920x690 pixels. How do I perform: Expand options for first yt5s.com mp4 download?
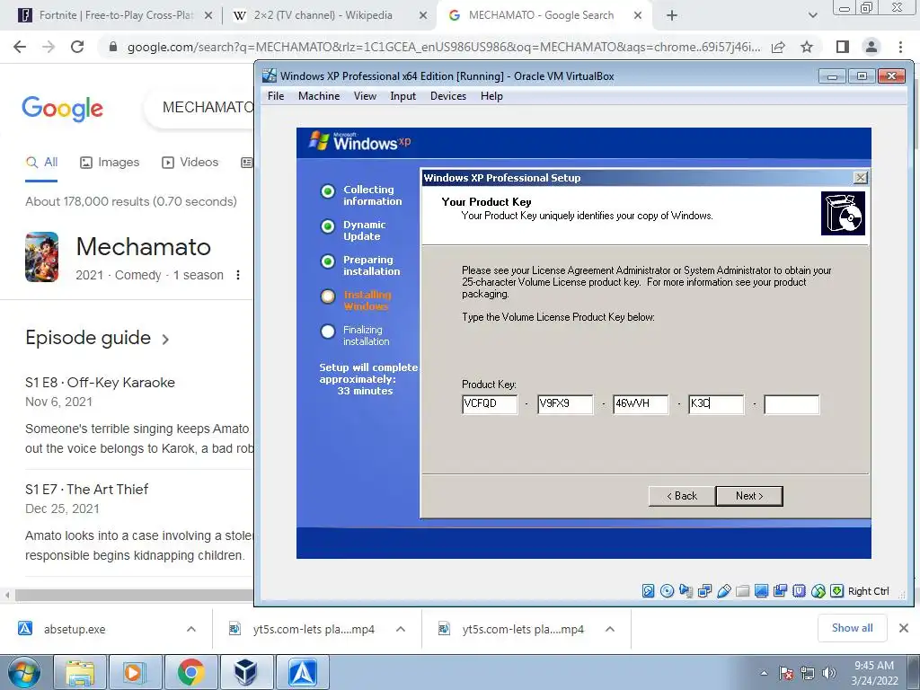[x=400, y=629]
